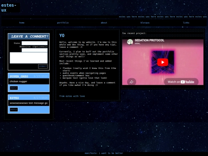Viewport: 208px width, 156px height.
Task: Select the 6/19/2026 comment date
Action: 40,76
